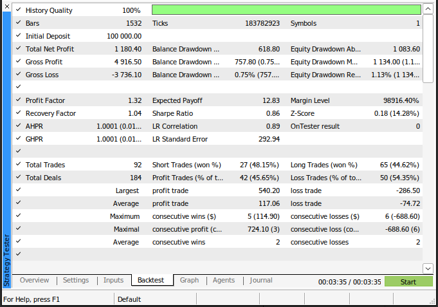Select the Gross Profit value 4 916.50
Viewport: 438px width, 307px height.
point(128,62)
